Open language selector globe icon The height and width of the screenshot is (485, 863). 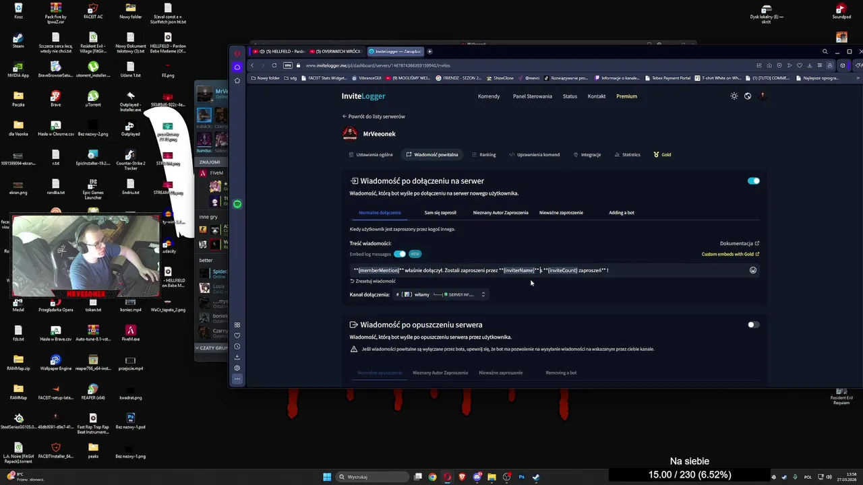pos(748,96)
